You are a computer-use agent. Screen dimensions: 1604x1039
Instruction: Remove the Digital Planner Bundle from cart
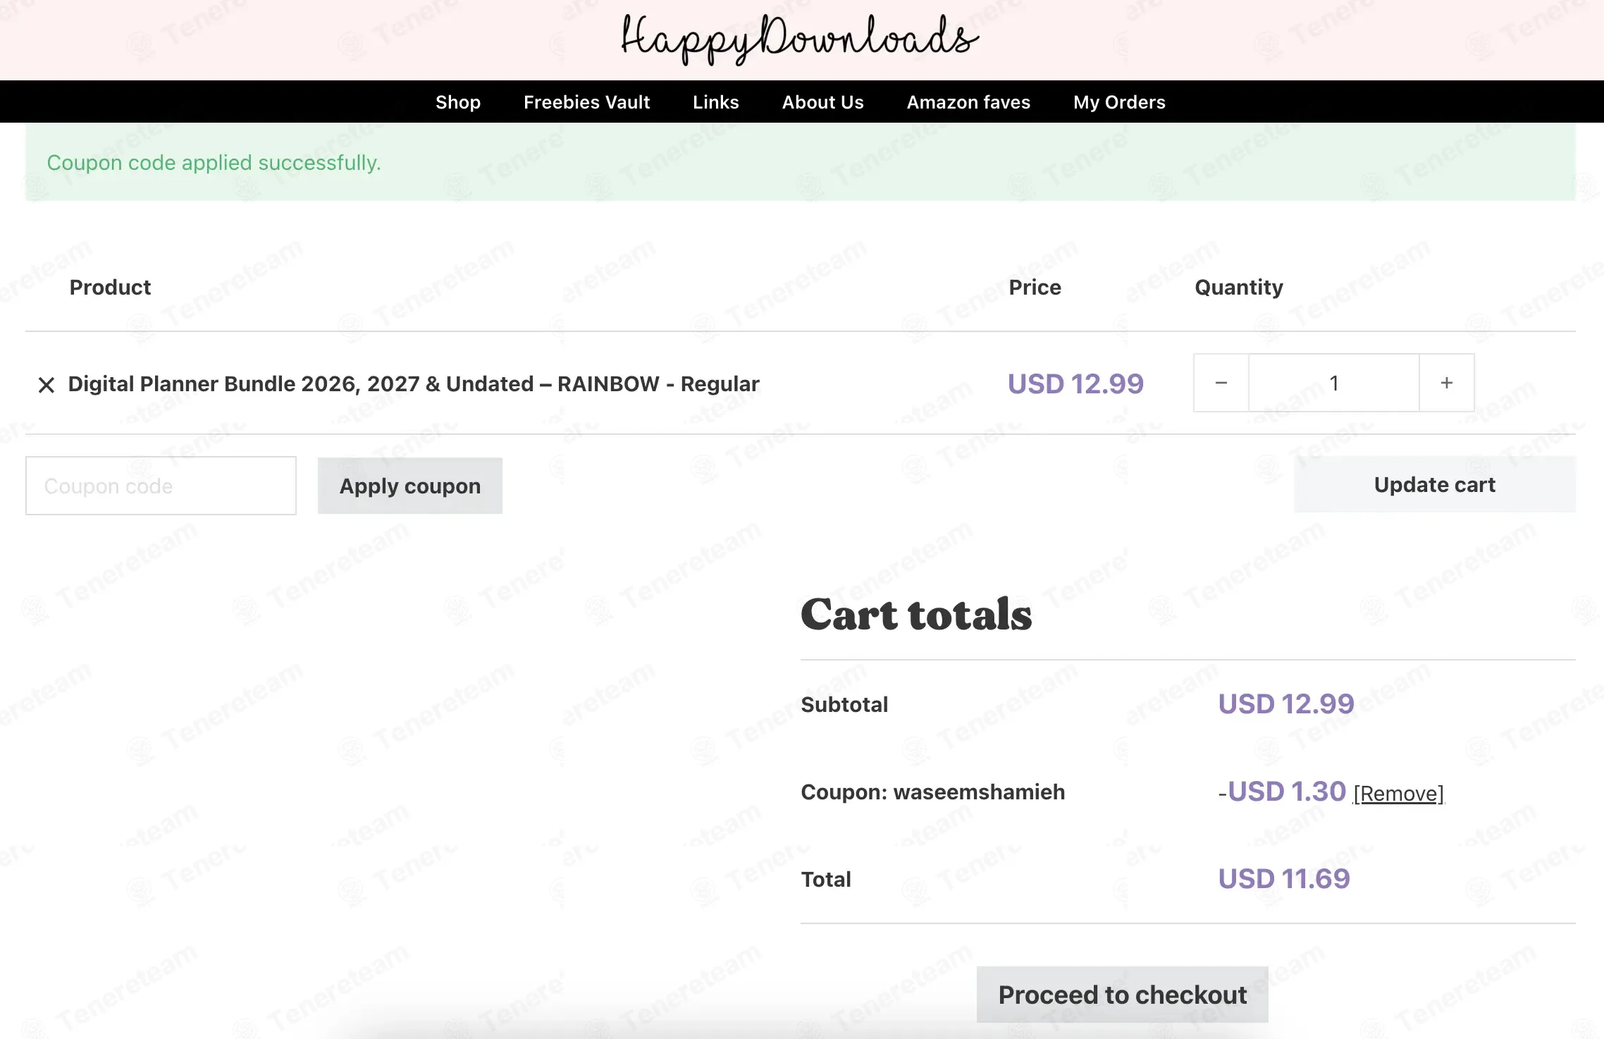47,384
